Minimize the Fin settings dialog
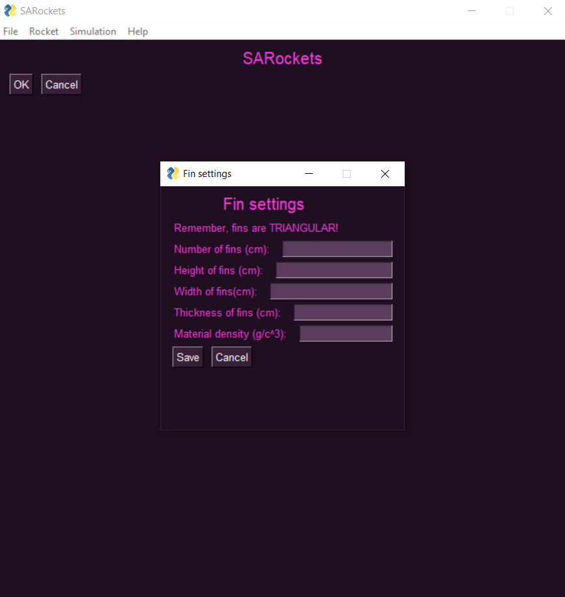This screenshot has width=565, height=597. [308, 173]
